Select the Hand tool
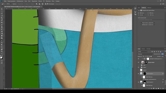The image size is (166, 93). [2, 49]
